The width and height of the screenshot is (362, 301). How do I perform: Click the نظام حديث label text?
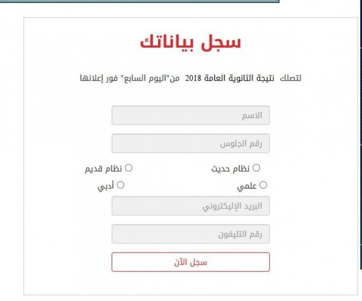click(x=230, y=169)
